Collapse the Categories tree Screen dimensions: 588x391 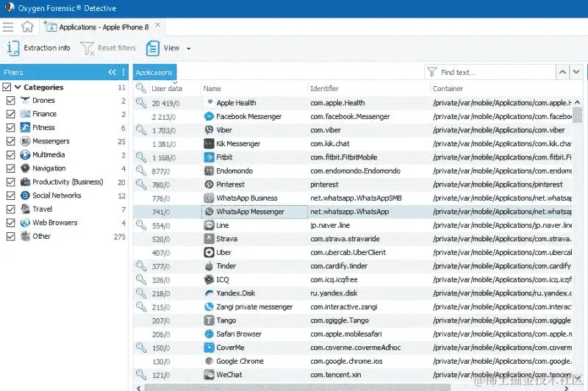pos(18,87)
